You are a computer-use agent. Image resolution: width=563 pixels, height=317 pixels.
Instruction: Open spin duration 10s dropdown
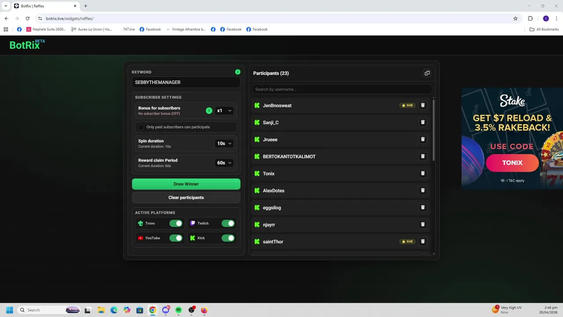point(224,144)
